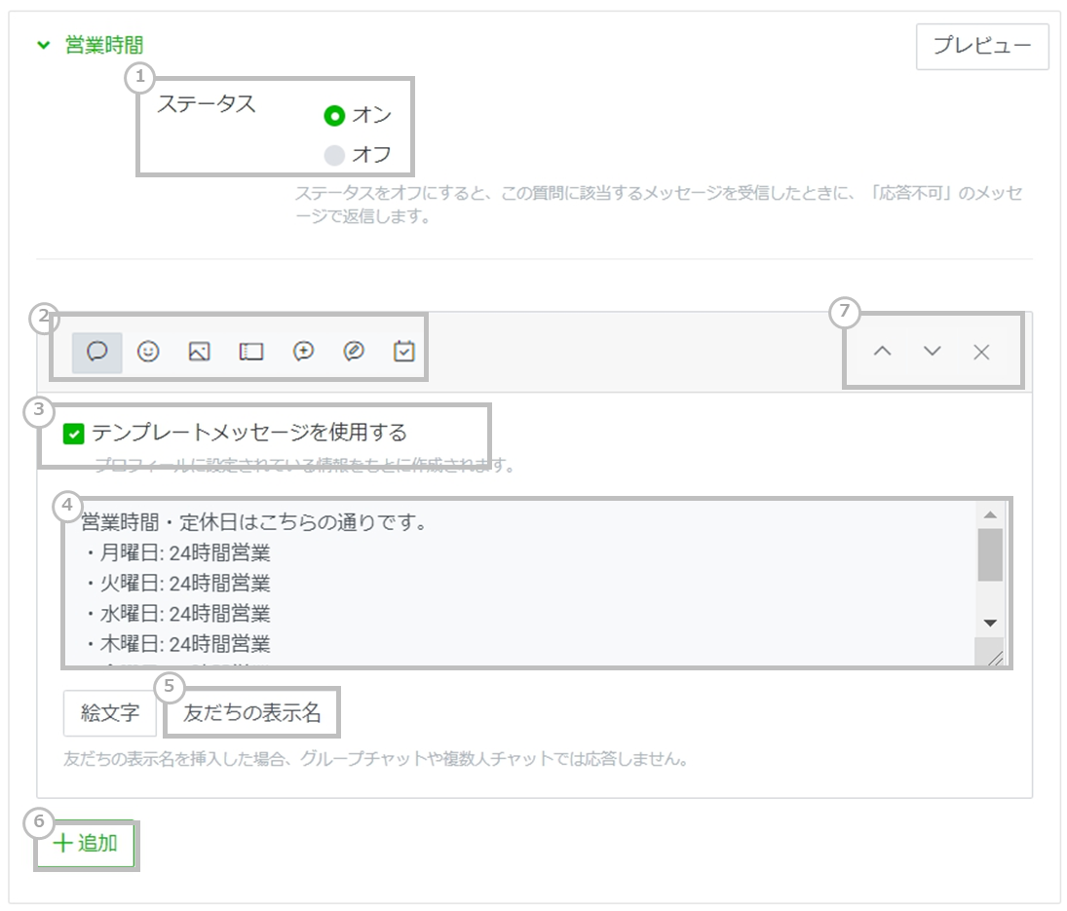
Task: Click the 絵文字 button
Action: click(x=110, y=713)
